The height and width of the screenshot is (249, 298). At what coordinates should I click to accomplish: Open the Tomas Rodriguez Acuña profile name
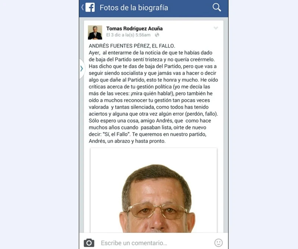[x=134, y=29]
